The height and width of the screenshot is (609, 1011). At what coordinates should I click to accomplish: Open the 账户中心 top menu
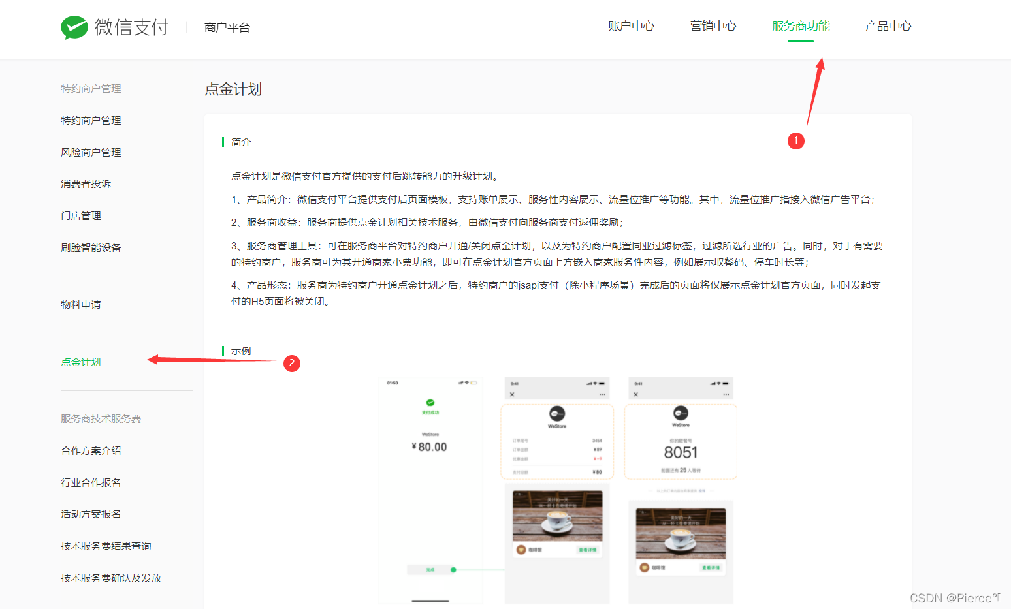(x=631, y=26)
